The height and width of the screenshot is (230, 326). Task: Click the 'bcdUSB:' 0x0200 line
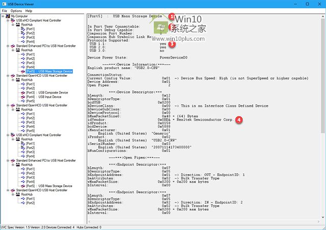(129, 102)
